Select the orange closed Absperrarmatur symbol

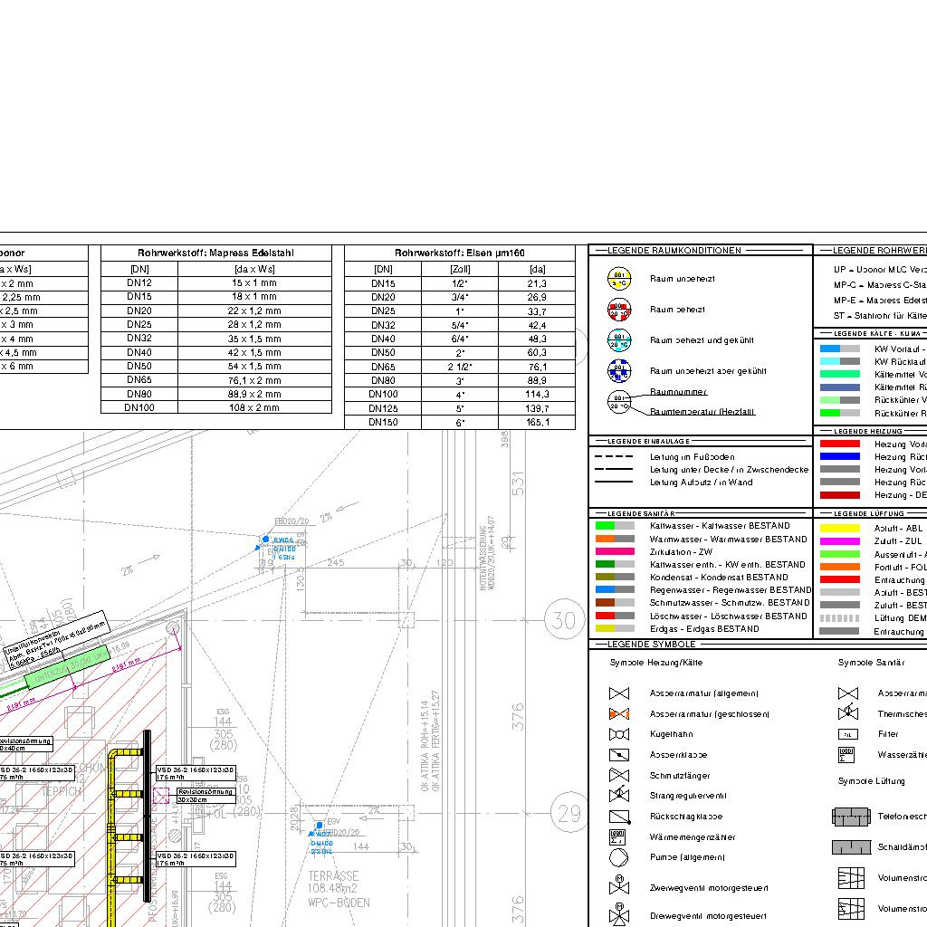[619, 713]
